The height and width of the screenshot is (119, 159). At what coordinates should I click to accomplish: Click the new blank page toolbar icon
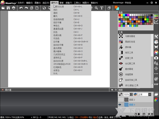pyautogui.click(x=37, y=8)
